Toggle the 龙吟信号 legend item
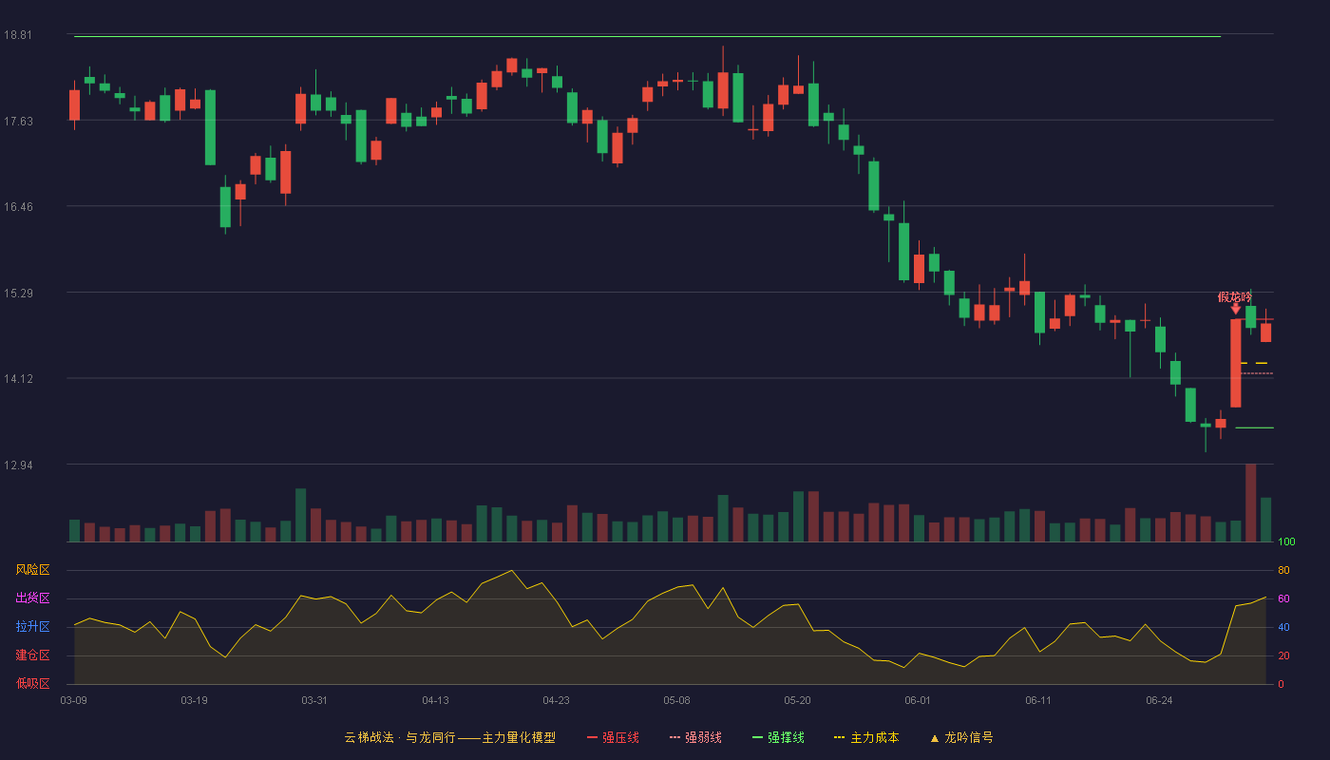Screen dimensions: 1330x760 961,737
